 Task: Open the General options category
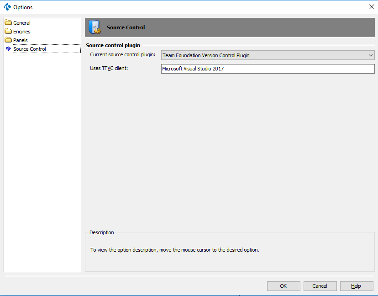pyautogui.click(x=22, y=23)
